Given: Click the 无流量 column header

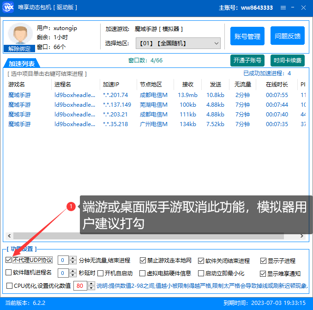Looking at the screenshot, I should 242,85.
